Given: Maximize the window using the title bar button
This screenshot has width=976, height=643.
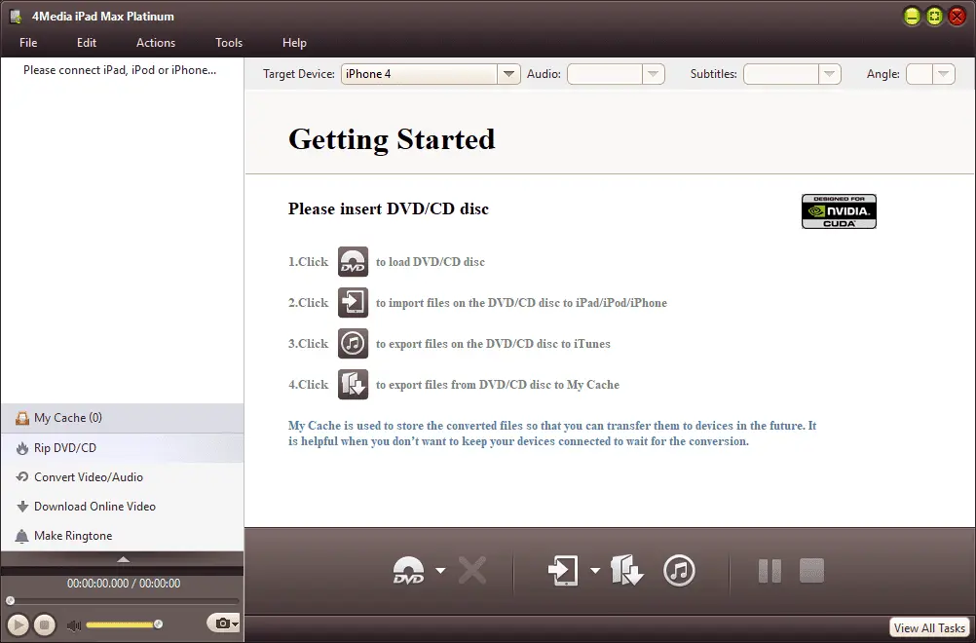Looking at the screenshot, I should click(934, 17).
